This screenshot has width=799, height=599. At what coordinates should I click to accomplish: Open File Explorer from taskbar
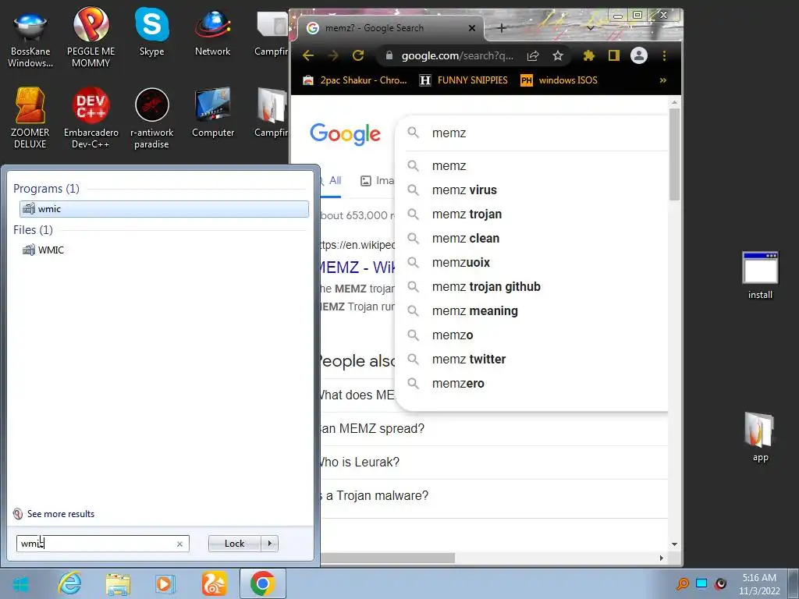point(118,583)
